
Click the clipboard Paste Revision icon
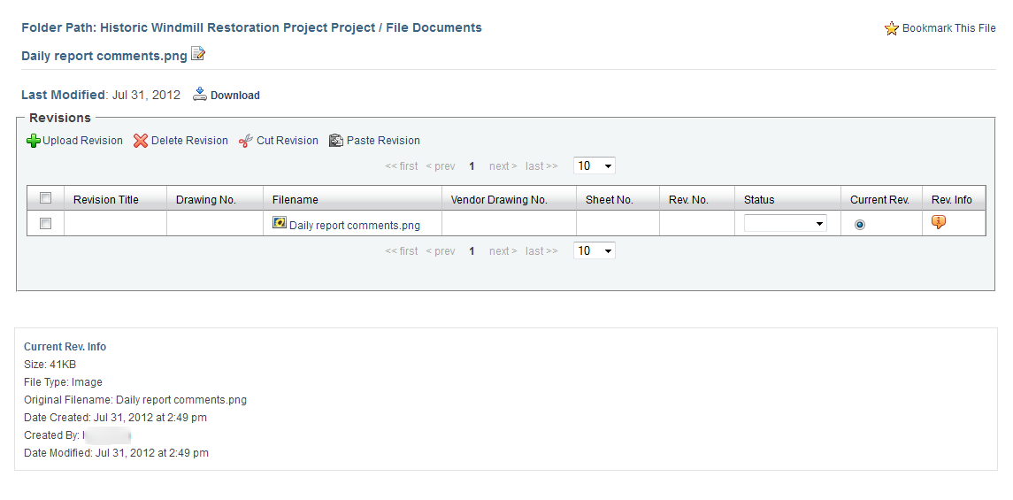click(x=336, y=141)
